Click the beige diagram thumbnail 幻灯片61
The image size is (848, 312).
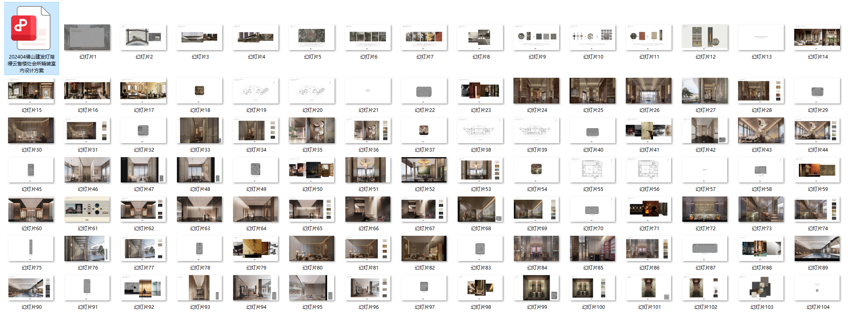87,209
